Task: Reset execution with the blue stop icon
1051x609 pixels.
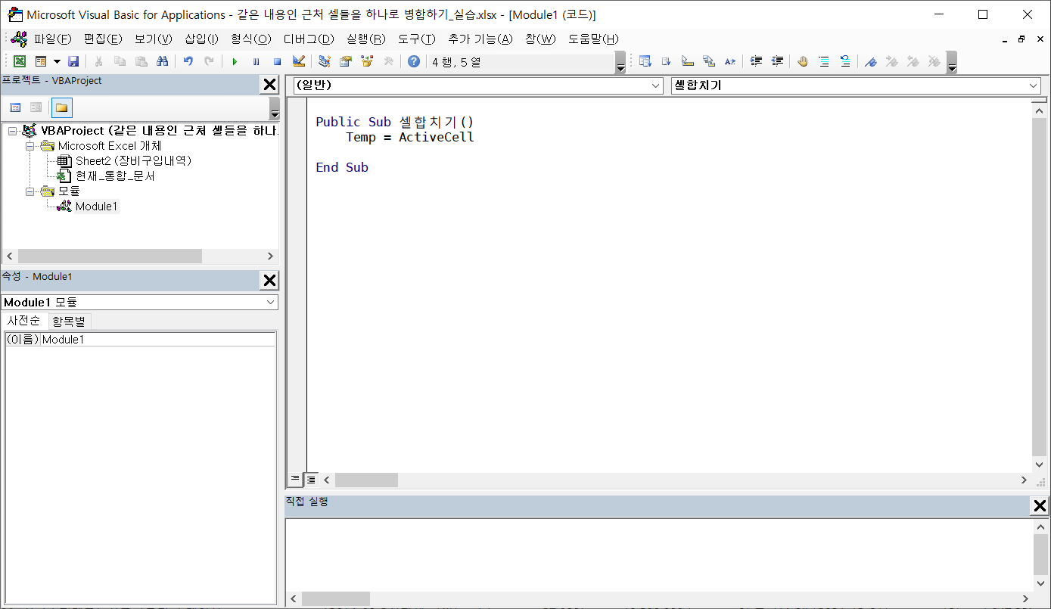Action: tap(277, 62)
